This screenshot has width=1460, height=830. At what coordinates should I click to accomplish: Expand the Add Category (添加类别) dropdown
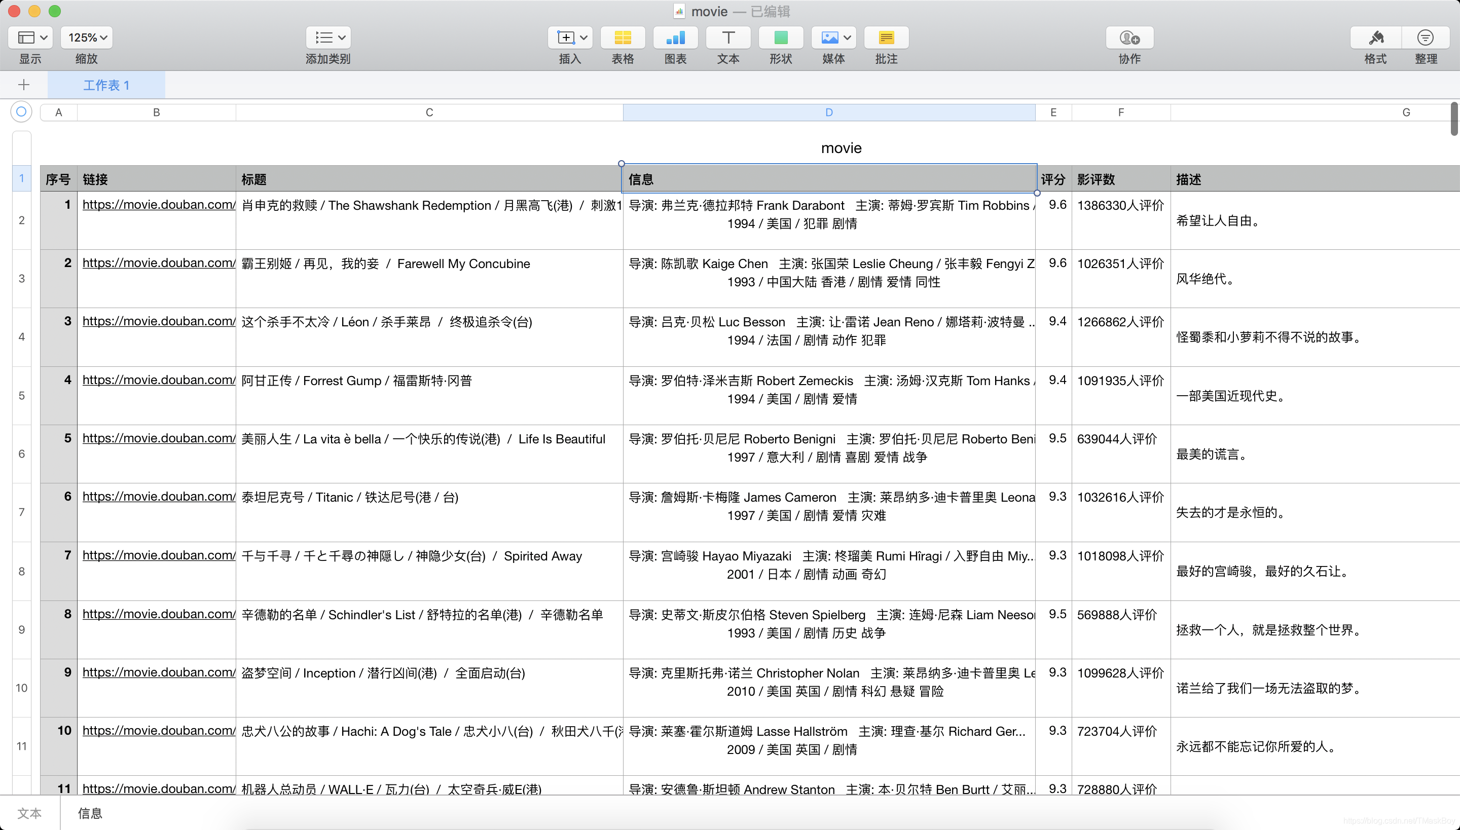(328, 37)
